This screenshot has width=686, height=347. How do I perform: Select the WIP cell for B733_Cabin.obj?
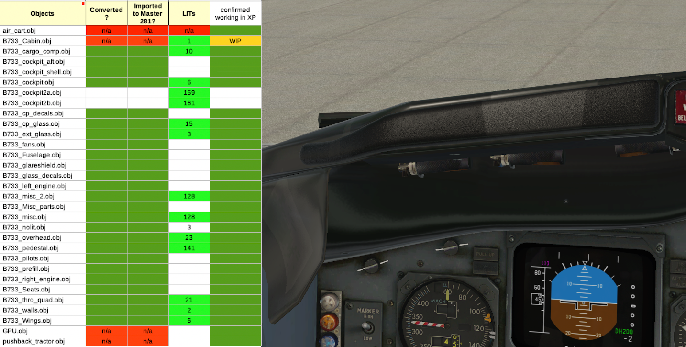235,41
